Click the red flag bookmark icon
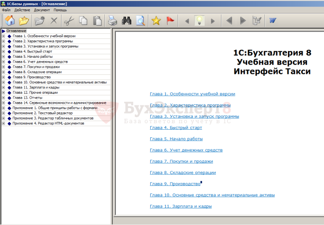 click(x=170, y=20)
